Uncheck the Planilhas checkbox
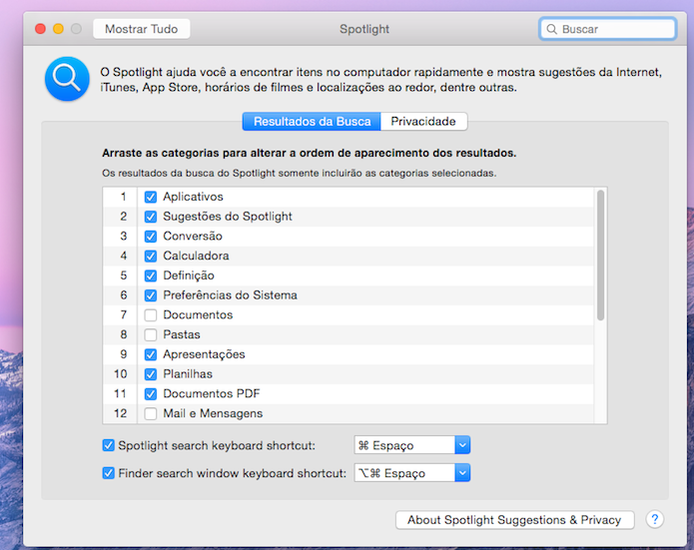Viewport: 694px width, 550px height. [151, 374]
